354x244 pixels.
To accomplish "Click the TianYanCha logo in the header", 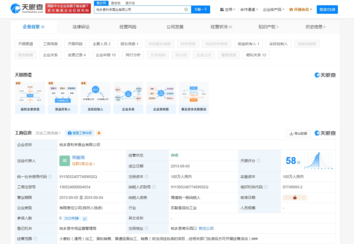I will coord(27,8).
